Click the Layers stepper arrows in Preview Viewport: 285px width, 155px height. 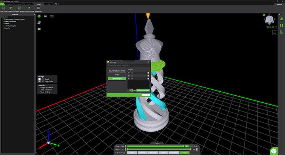pyautogui.click(x=125, y=149)
